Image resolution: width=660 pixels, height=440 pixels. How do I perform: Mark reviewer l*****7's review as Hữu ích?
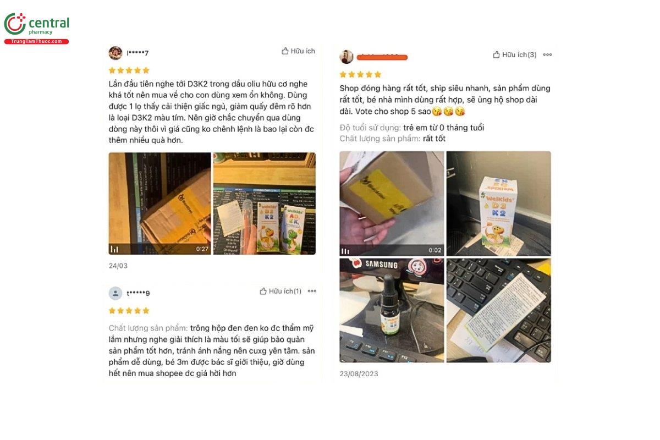tap(298, 51)
